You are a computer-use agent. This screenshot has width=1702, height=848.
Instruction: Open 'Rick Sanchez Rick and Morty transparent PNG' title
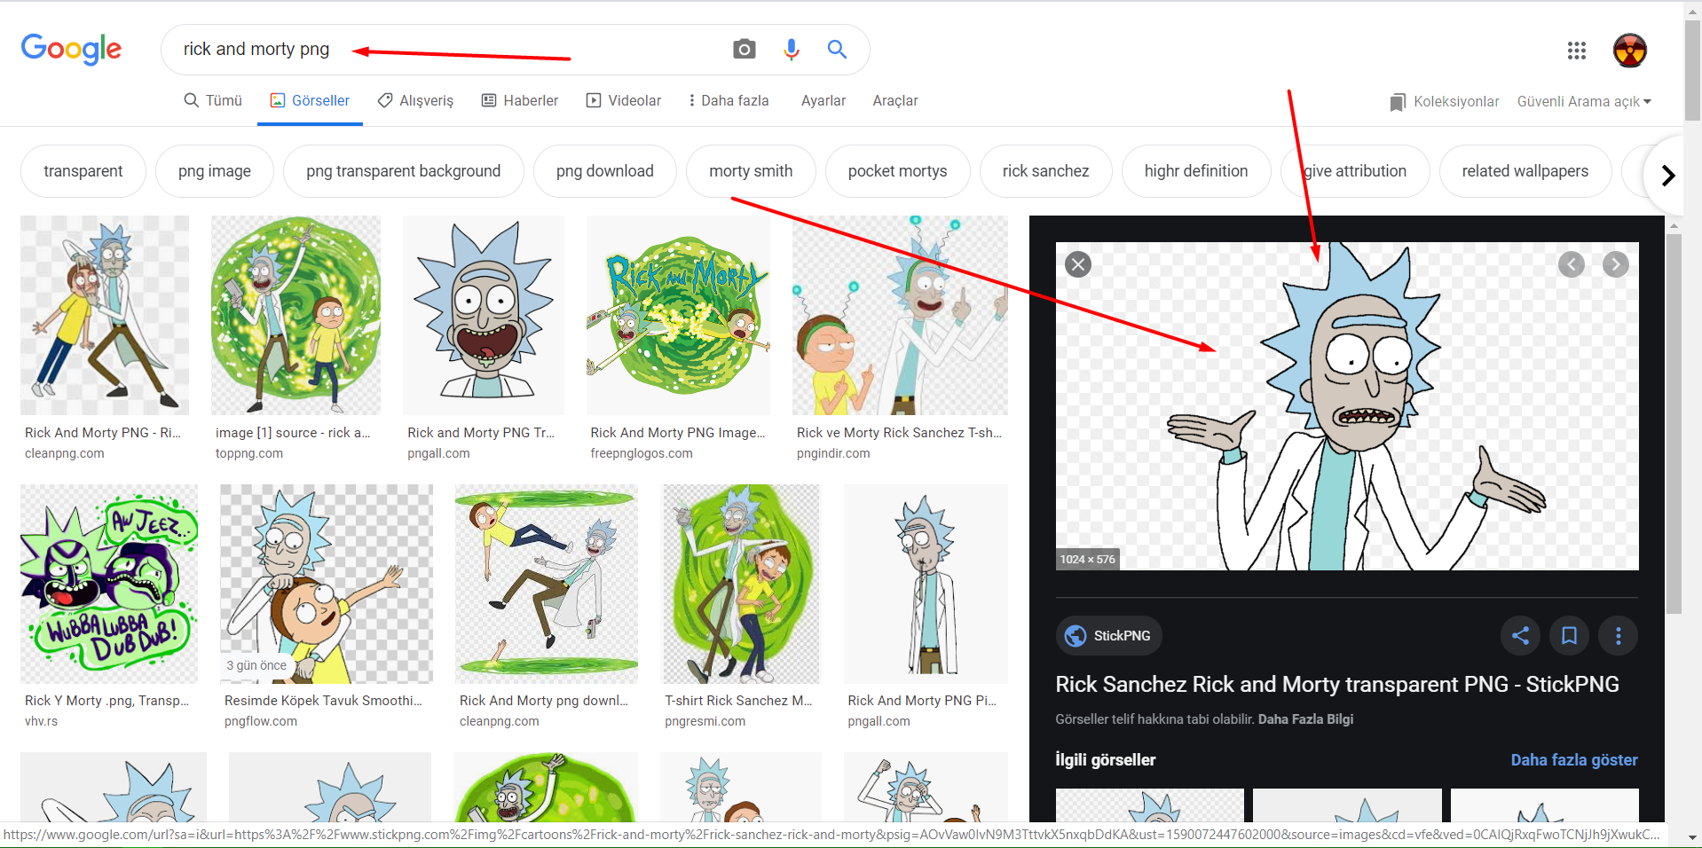[x=1337, y=684]
